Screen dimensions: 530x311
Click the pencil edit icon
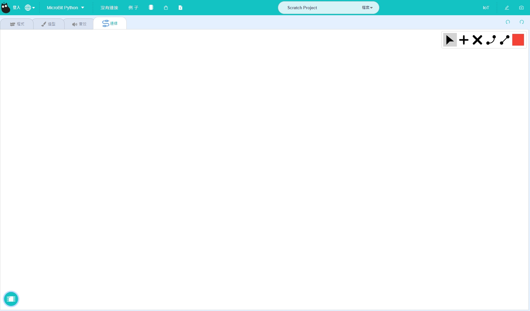pos(507,8)
